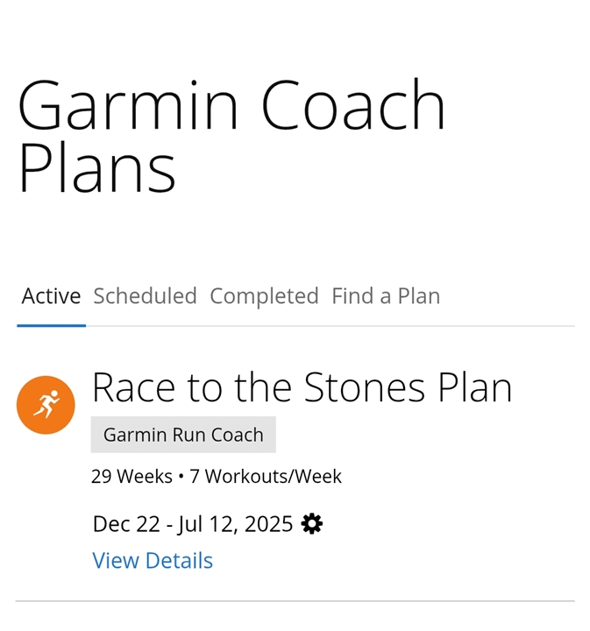Click the blue underline beneath Active tab
The width and height of the screenshot is (590, 631).
(x=51, y=325)
